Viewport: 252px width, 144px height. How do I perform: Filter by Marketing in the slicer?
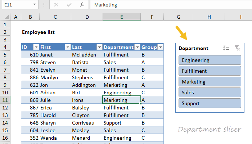click(210, 82)
